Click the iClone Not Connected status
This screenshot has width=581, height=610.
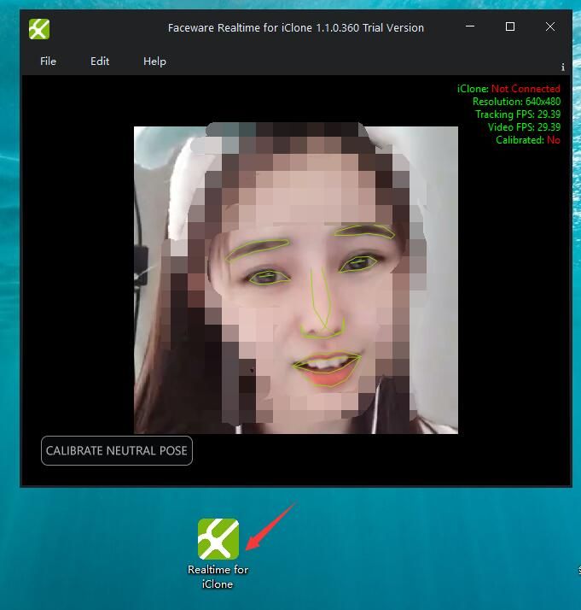(x=508, y=89)
